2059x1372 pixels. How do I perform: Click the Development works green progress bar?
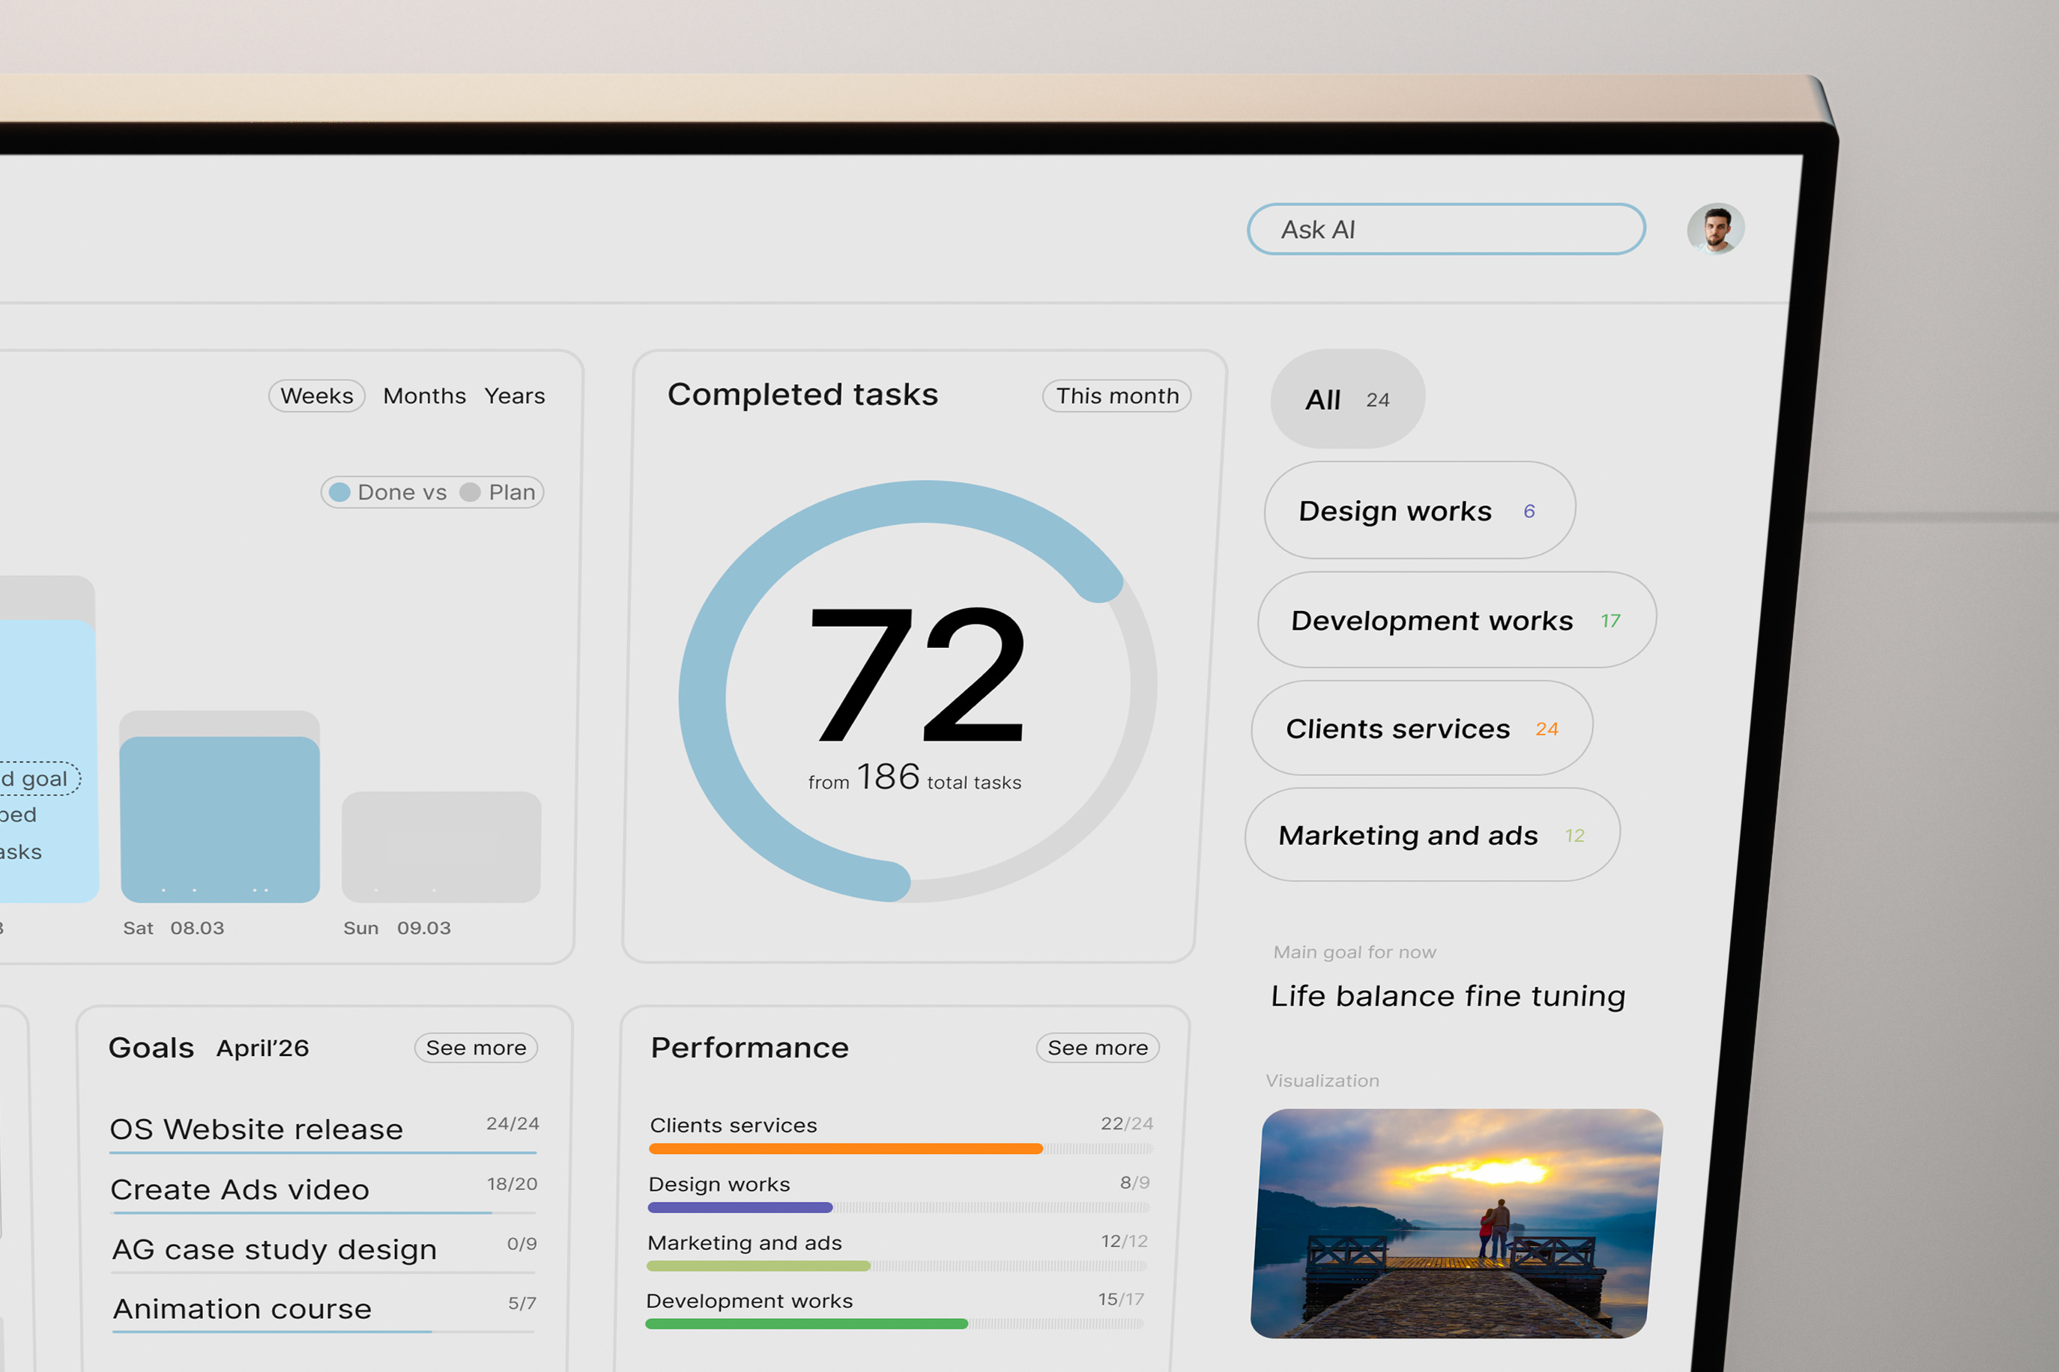coord(806,1324)
